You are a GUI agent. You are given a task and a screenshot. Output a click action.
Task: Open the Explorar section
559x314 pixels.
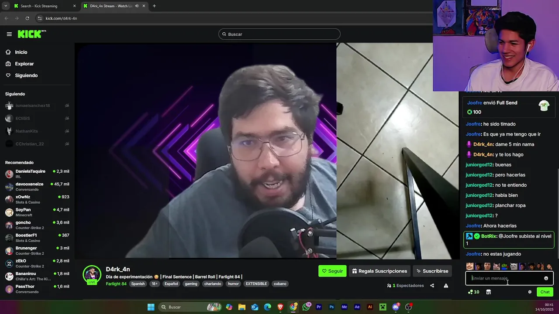[24, 64]
